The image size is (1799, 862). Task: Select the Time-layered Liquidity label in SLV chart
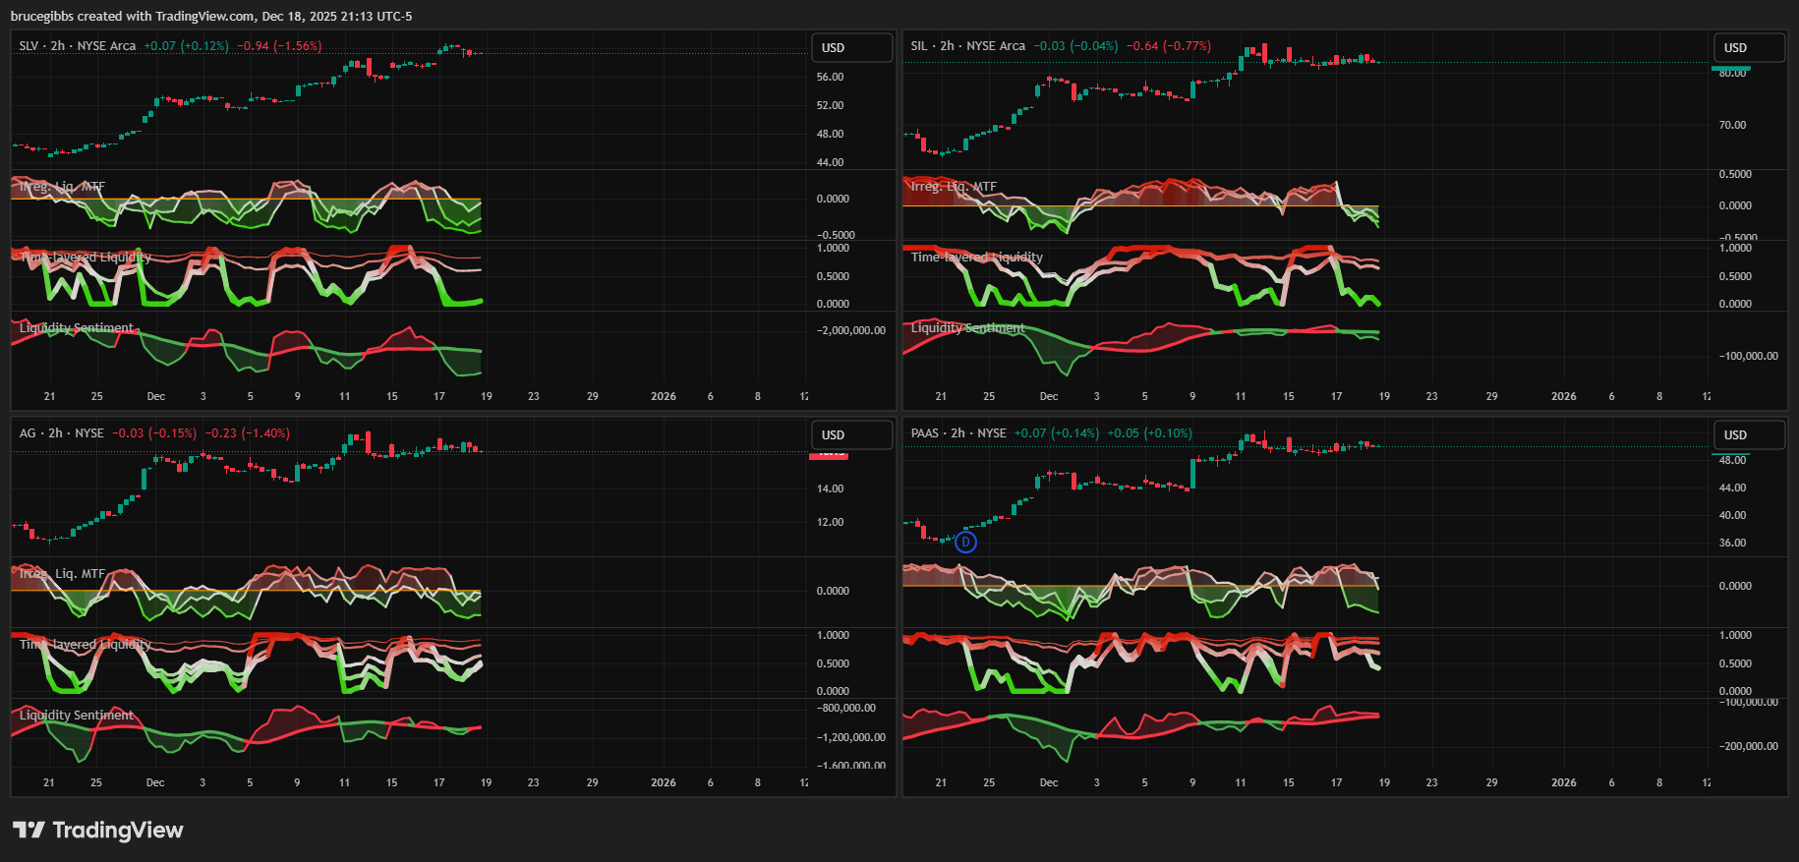[86, 258]
